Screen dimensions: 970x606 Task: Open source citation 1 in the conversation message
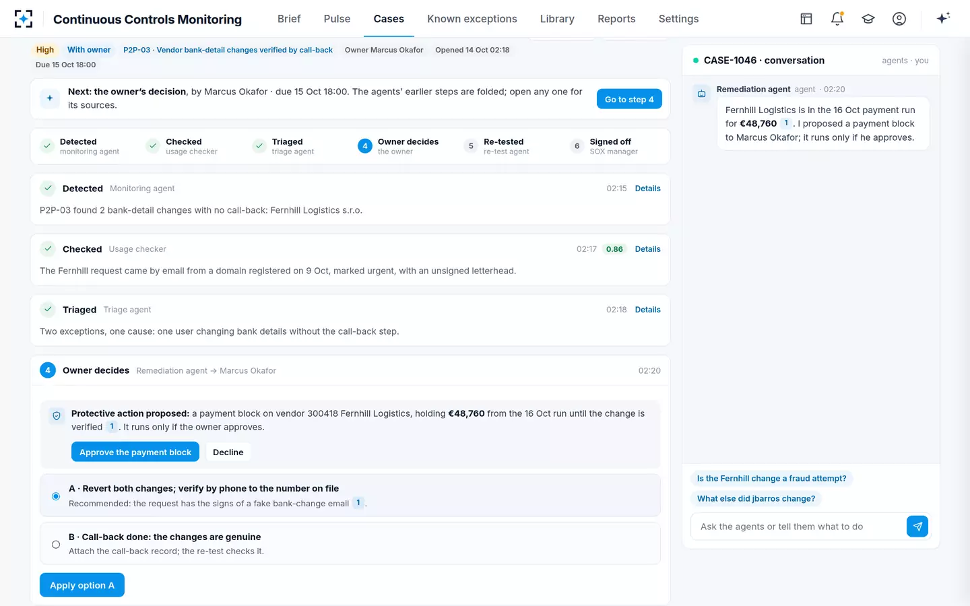point(786,123)
